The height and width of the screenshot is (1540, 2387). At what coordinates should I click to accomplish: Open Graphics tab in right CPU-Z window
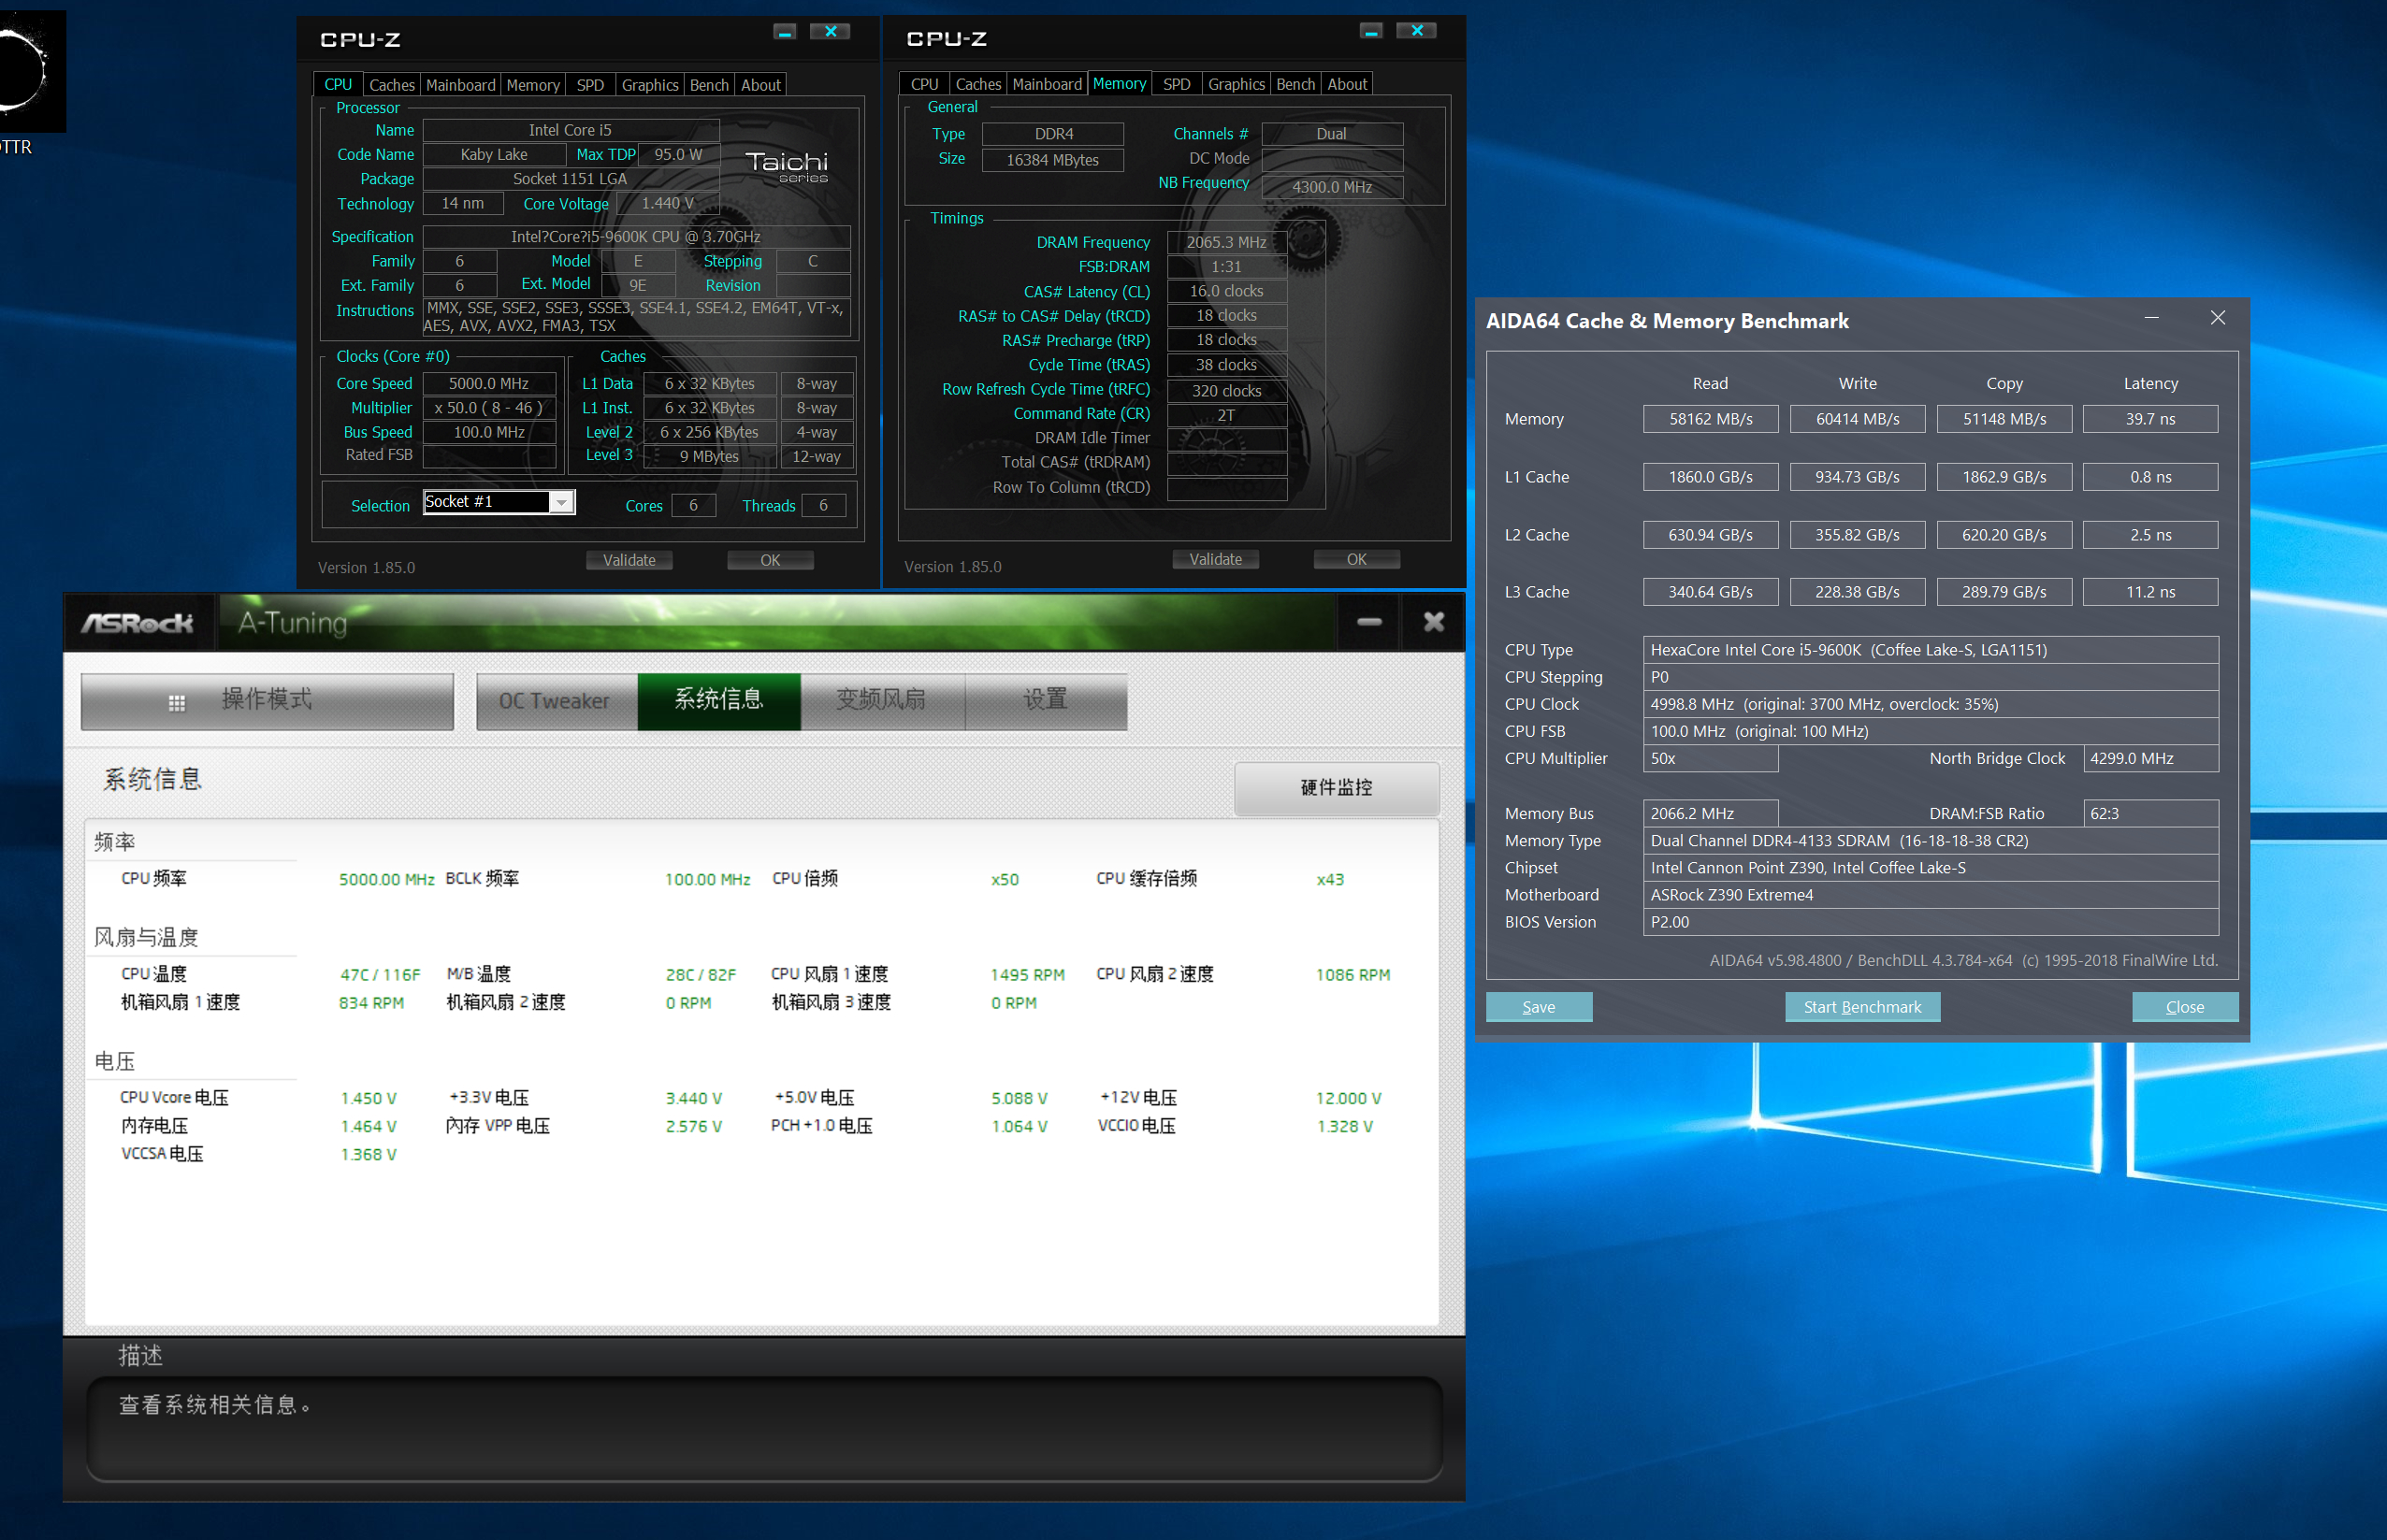(1237, 84)
